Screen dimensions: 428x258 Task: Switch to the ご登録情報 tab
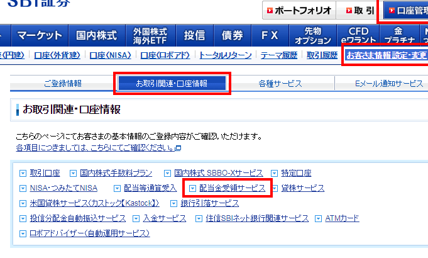click(x=62, y=83)
